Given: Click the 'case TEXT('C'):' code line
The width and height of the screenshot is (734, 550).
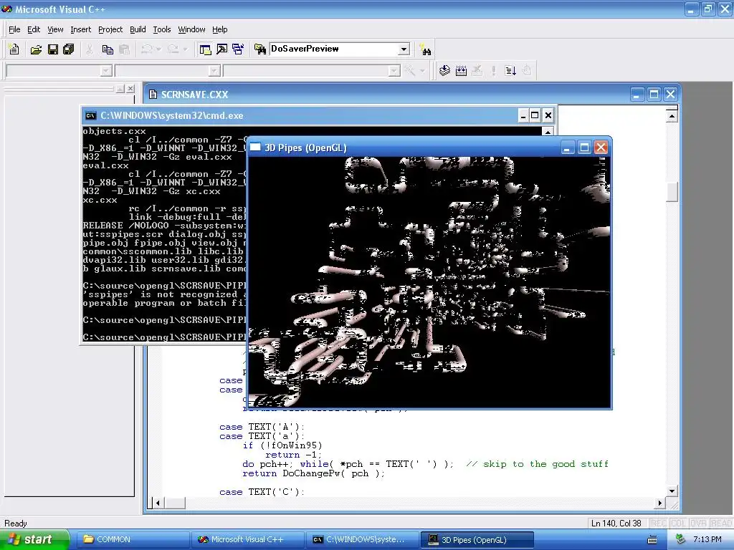Looking at the screenshot, I should tap(262, 491).
